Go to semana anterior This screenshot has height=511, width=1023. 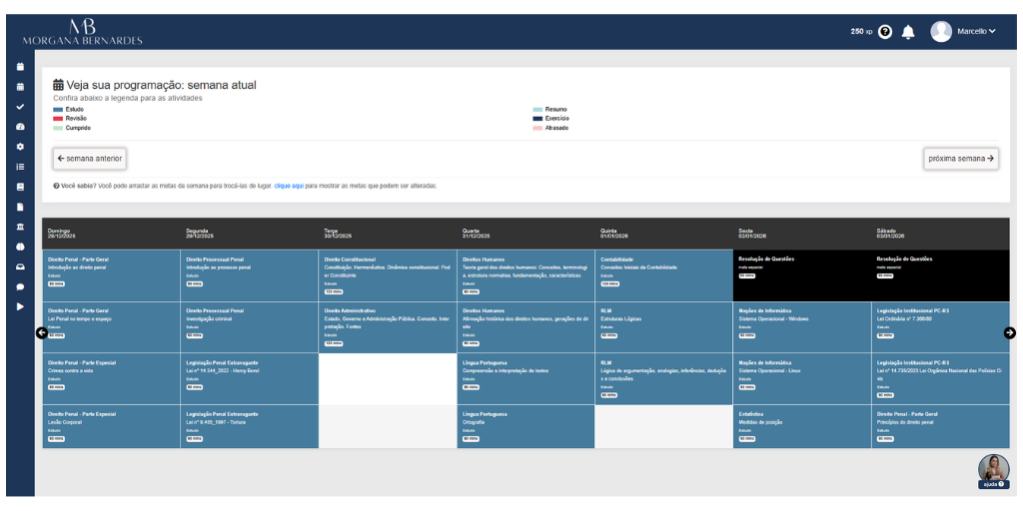(89, 159)
